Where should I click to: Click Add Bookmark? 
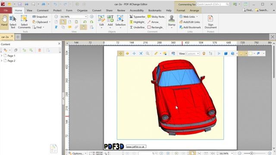click(190, 27)
